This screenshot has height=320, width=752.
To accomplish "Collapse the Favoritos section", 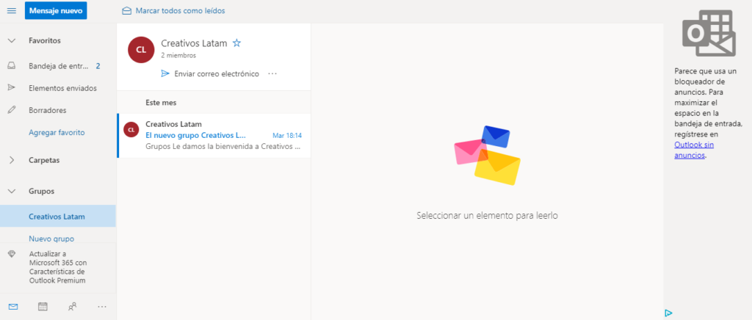I will 12,40.
